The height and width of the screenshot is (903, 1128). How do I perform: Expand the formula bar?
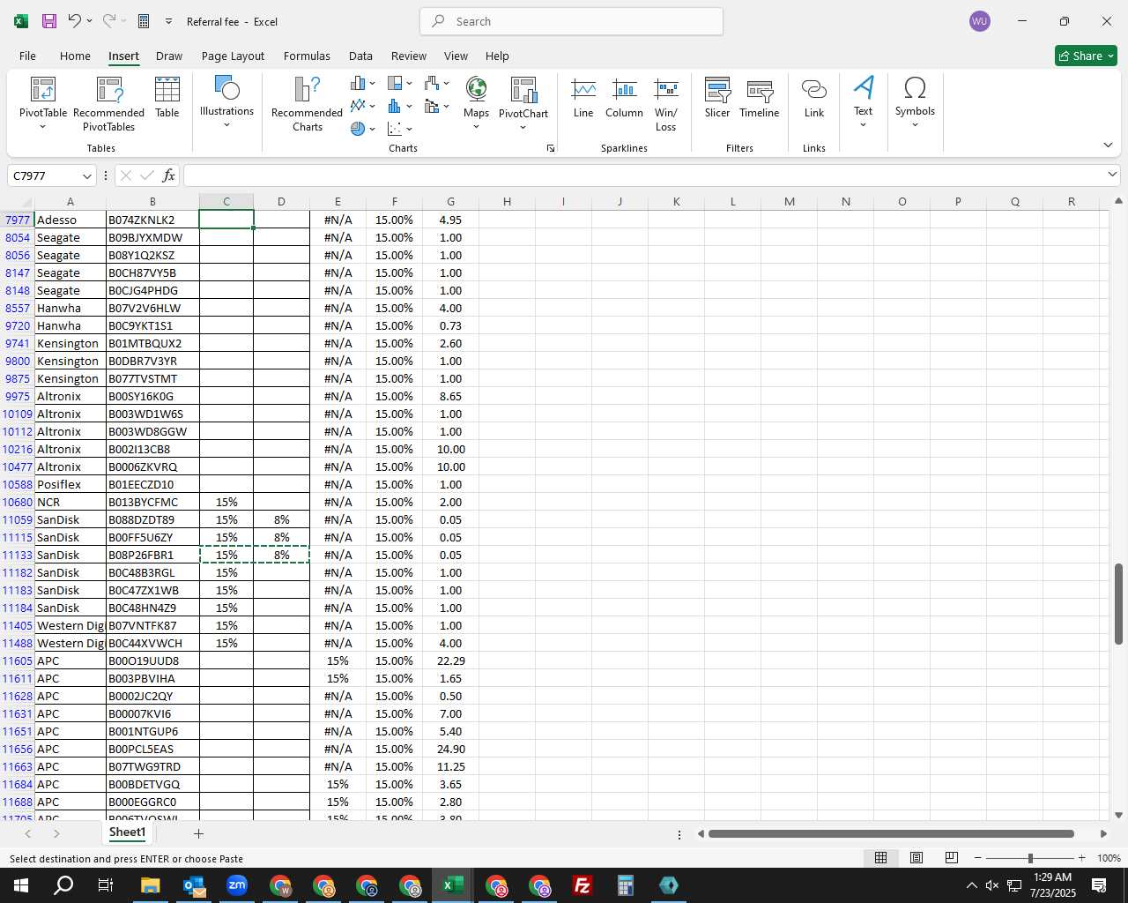coord(1111,175)
